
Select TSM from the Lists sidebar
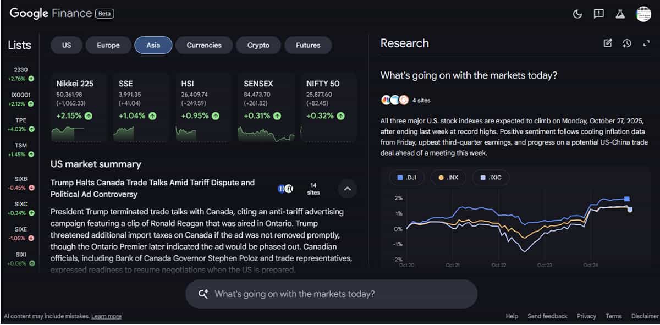pos(20,149)
